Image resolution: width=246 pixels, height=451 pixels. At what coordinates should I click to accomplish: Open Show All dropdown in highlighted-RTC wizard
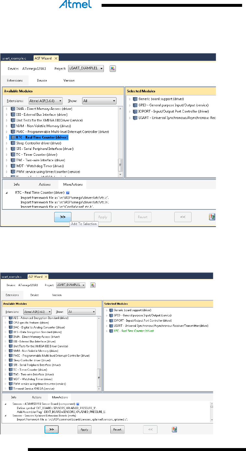(x=99, y=101)
